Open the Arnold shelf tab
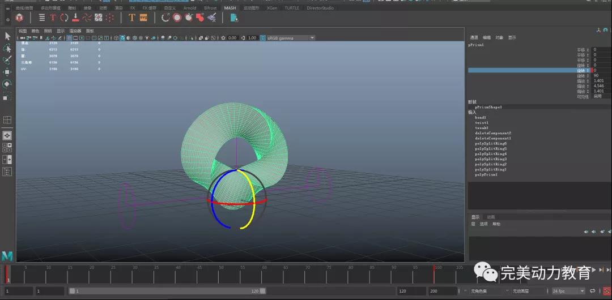 coord(189,8)
